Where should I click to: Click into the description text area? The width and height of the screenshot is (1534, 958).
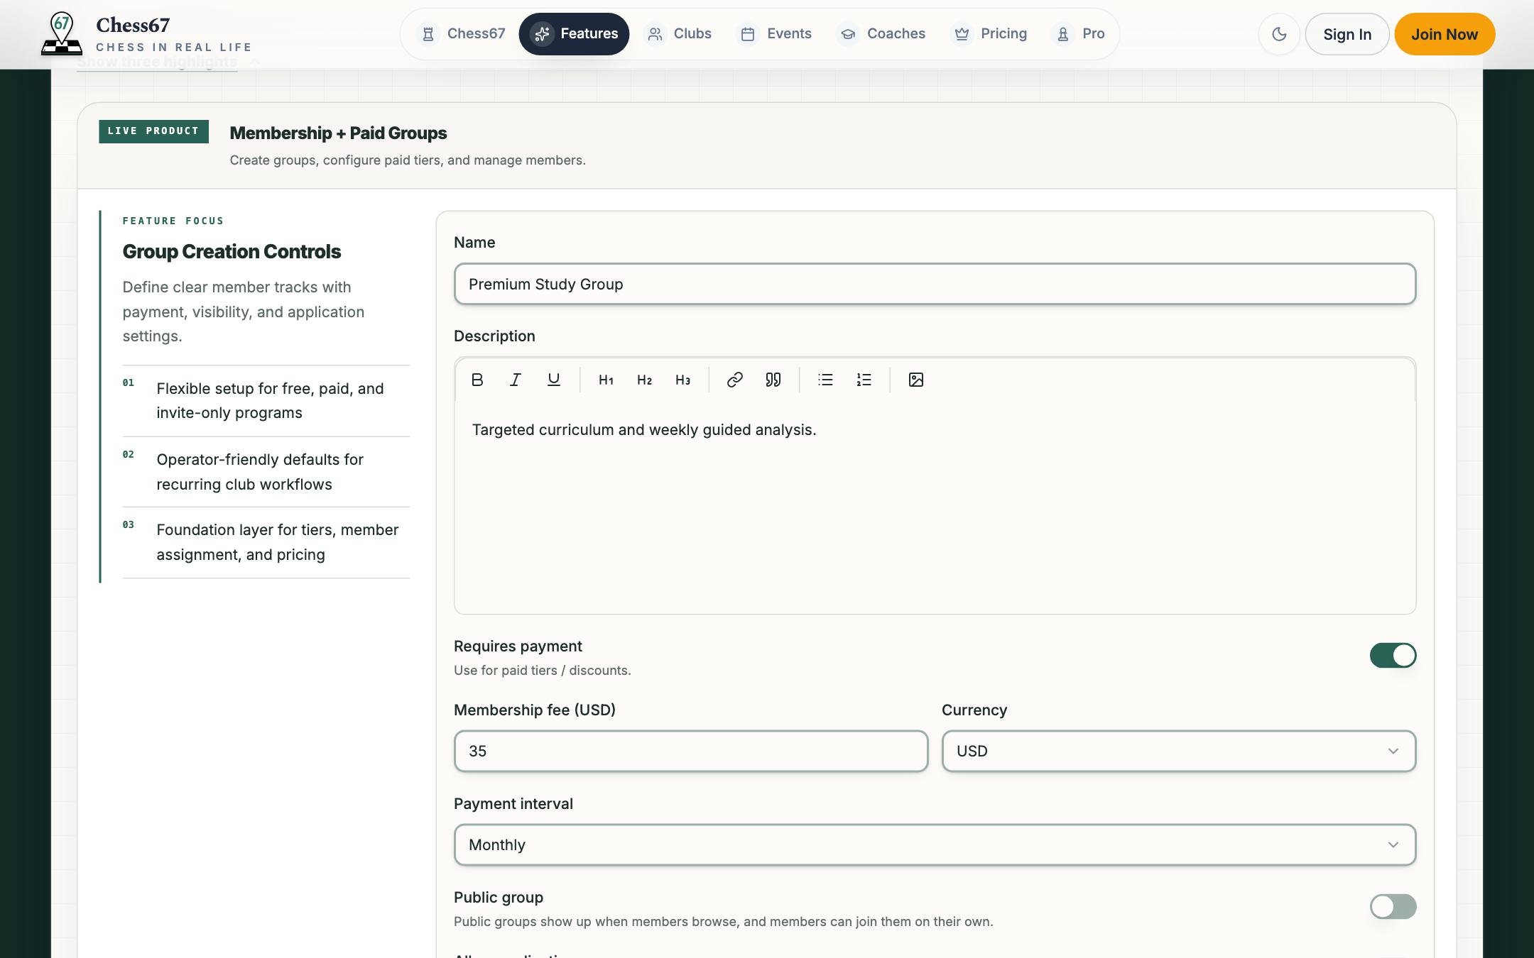pos(935,507)
